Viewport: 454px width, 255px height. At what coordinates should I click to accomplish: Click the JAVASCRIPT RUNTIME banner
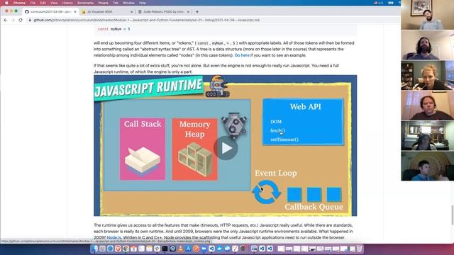(x=148, y=88)
